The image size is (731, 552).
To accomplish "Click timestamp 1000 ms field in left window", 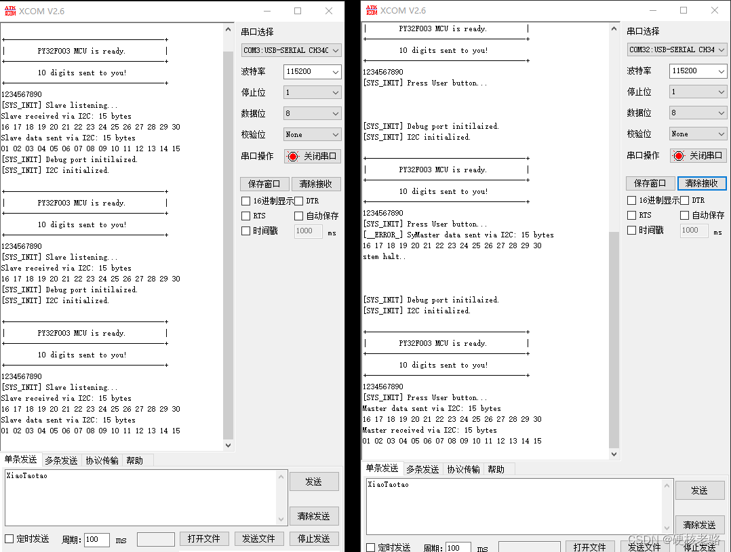I will point(308,231).
